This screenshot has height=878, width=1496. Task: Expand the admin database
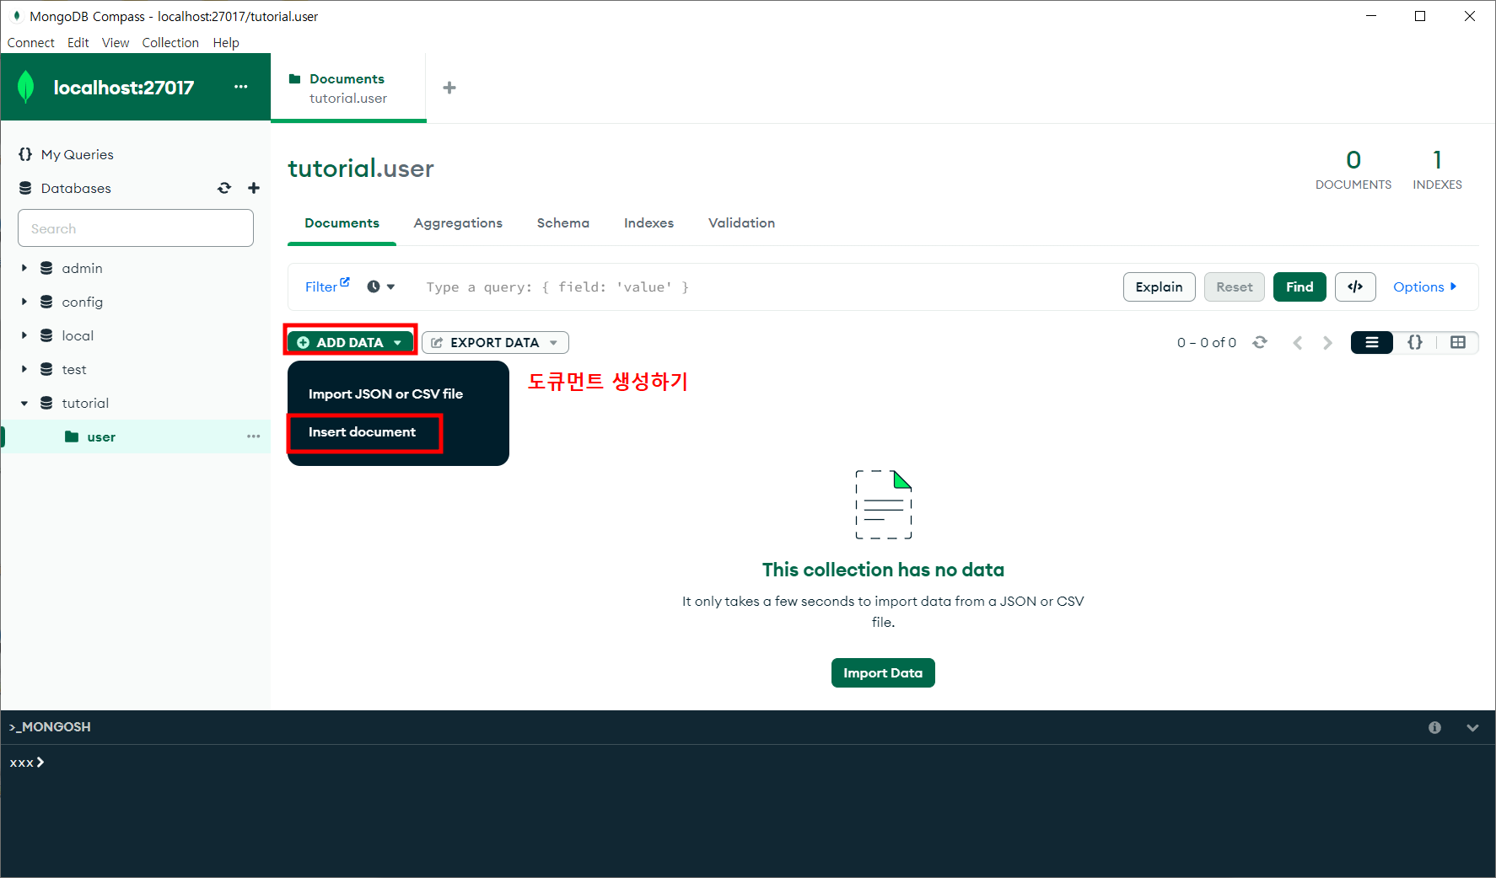(x=24, y=268)
